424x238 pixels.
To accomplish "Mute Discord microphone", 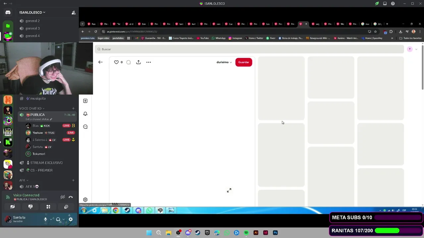I will [46, 219].
